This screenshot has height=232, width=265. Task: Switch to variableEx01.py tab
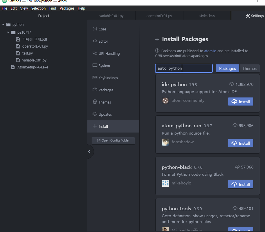111,16
